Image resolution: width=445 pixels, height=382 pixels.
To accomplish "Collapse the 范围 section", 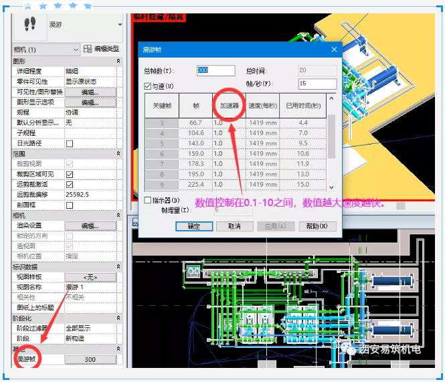I will click(x=118, y=154).
